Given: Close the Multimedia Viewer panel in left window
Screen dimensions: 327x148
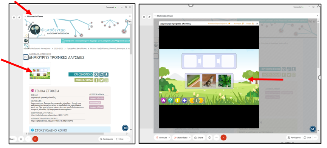Looking at the screenshot, I should point(130,16).
